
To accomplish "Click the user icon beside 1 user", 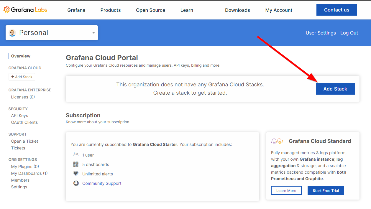I will tap(76, 155).
